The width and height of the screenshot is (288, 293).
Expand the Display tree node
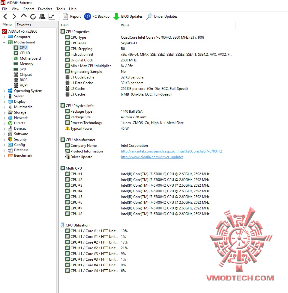coord(4,102)
